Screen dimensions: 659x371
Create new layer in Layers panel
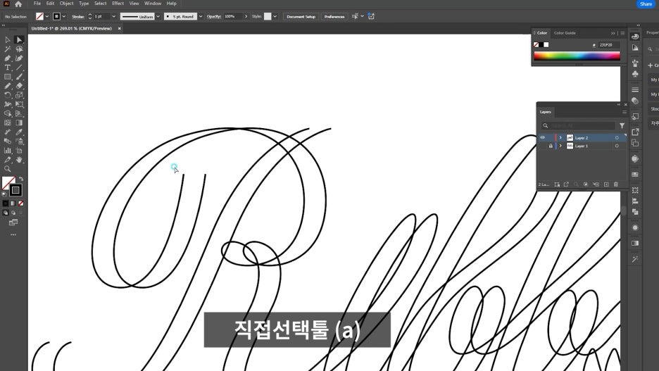606,184
